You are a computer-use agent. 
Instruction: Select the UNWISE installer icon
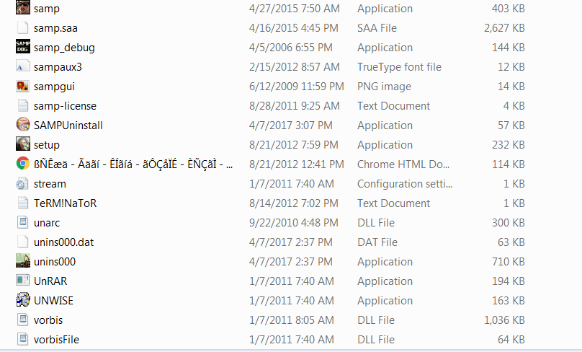(22, 300)
